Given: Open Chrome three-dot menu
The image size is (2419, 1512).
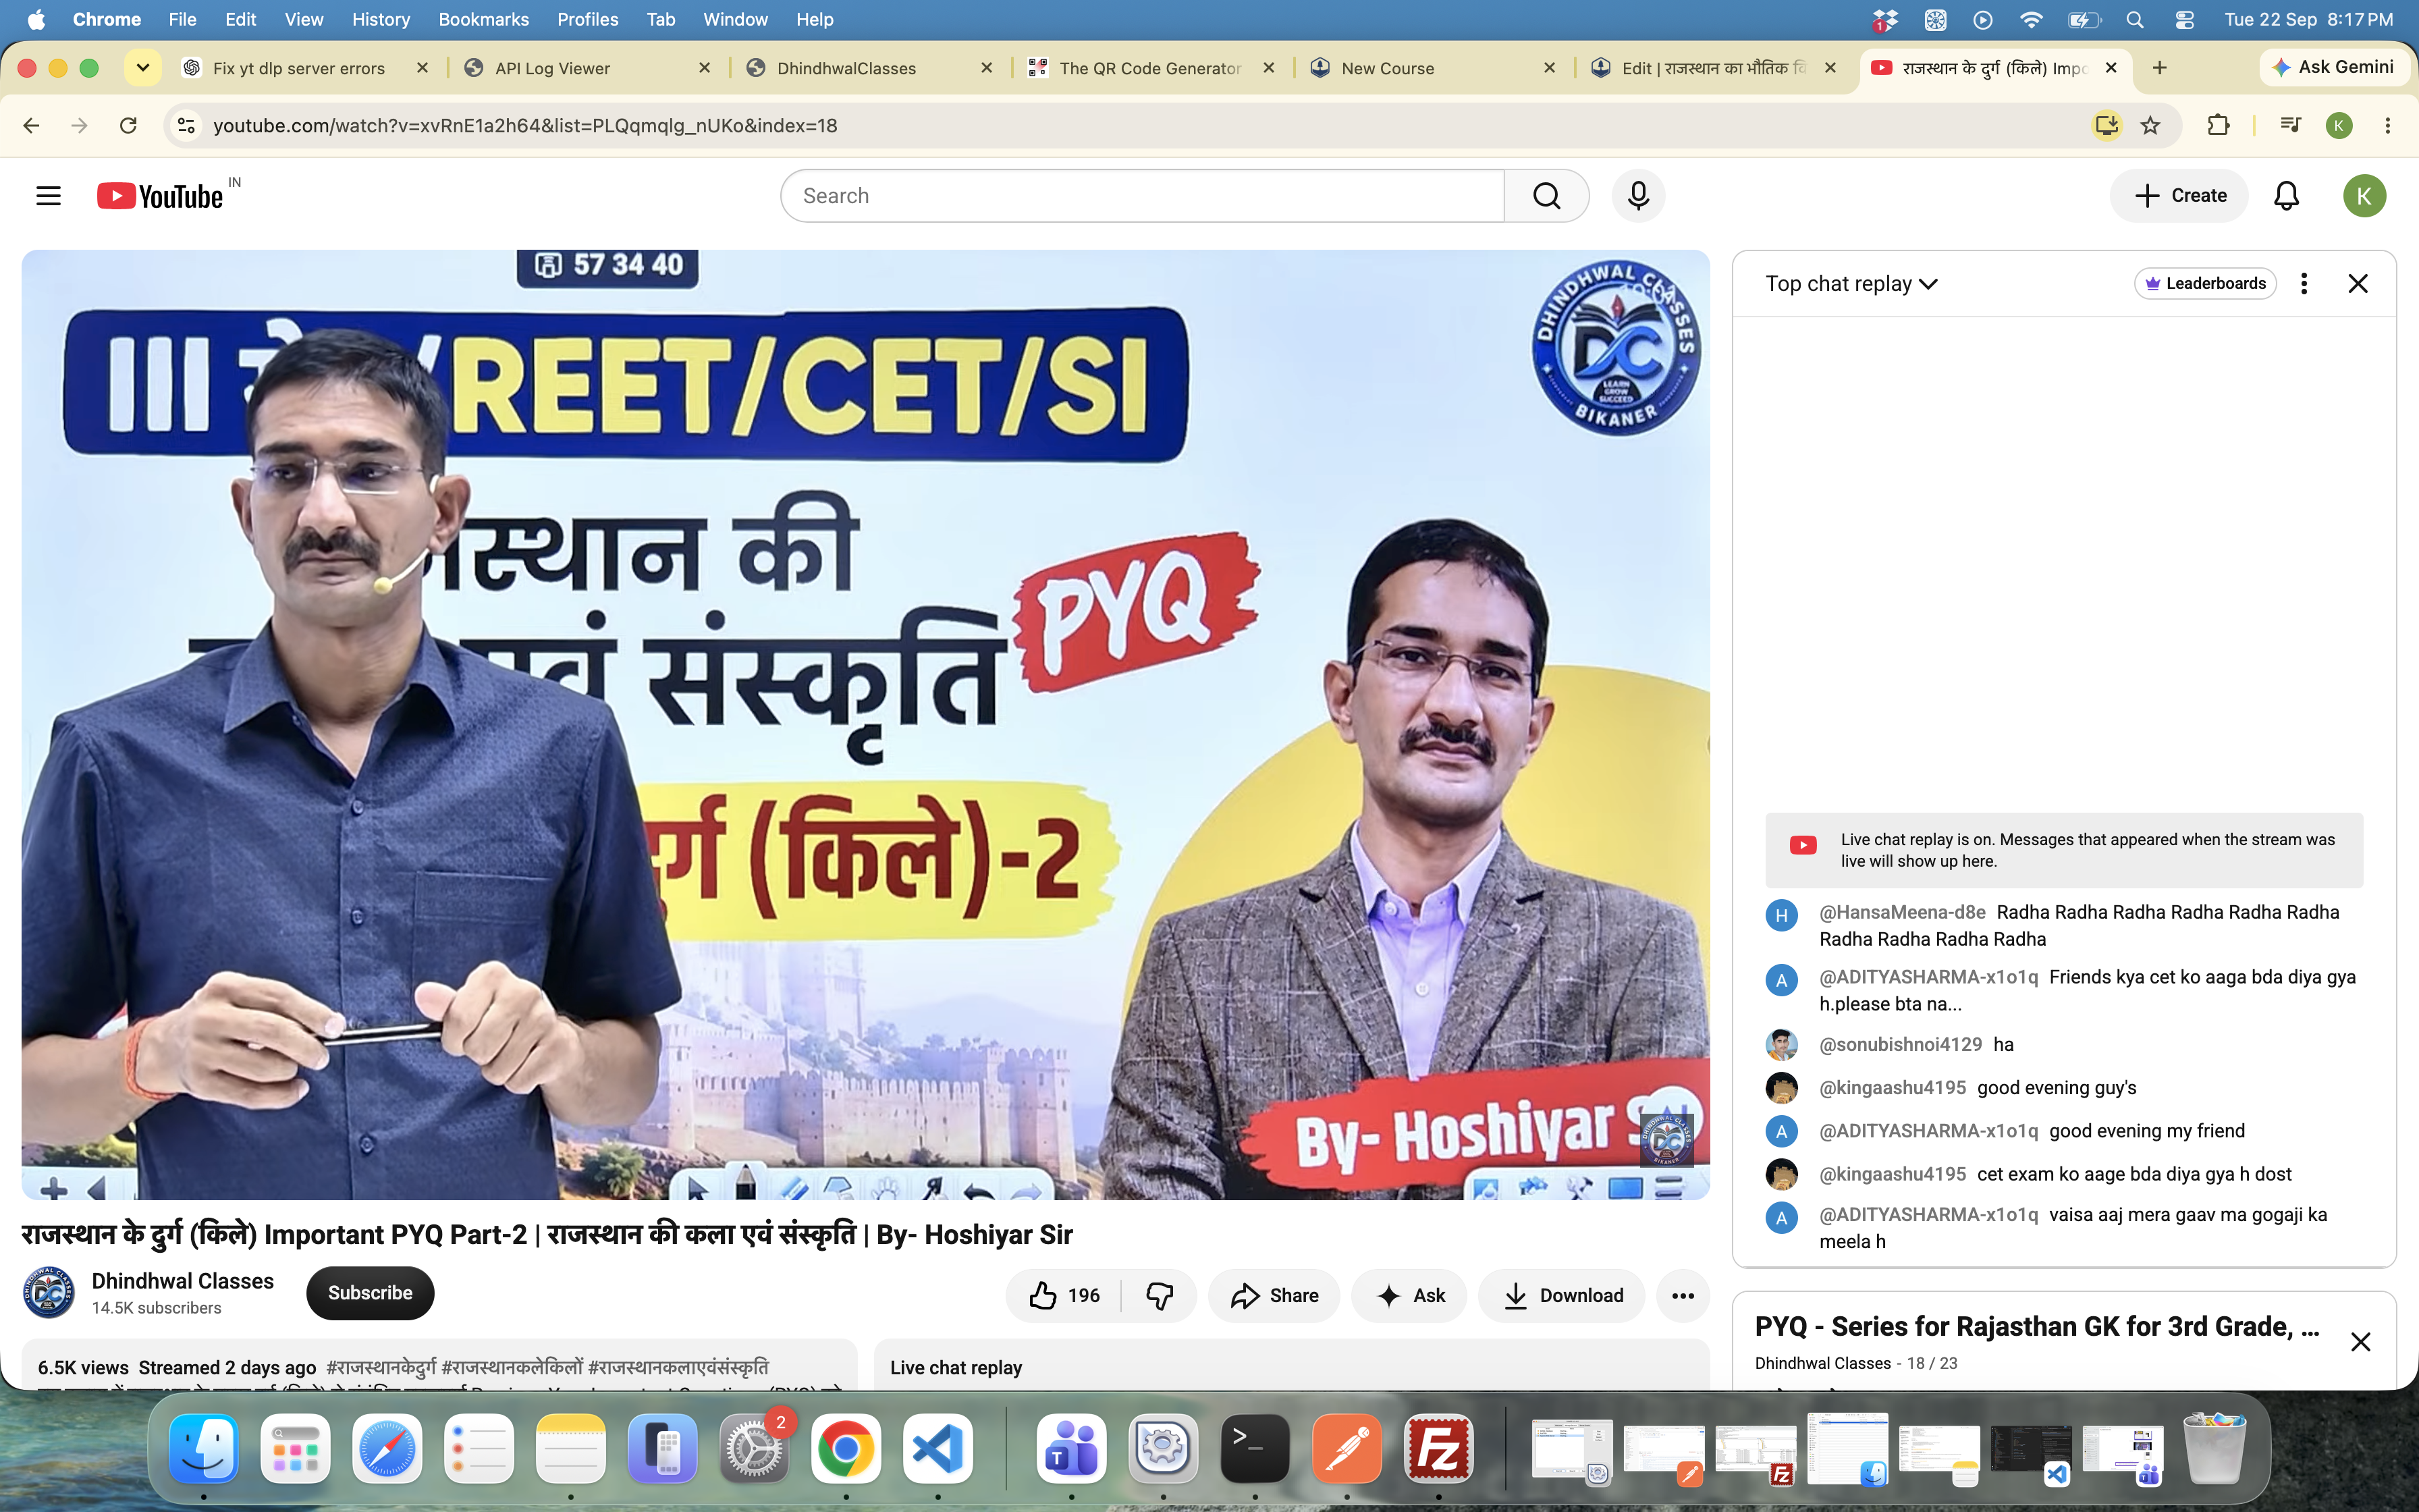Looking at the screenshot, I should pos(2388,125).
